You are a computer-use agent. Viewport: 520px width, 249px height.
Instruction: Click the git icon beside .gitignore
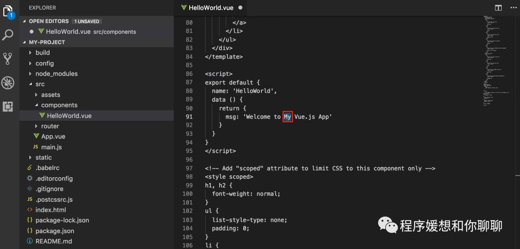[x=30, y=189]
